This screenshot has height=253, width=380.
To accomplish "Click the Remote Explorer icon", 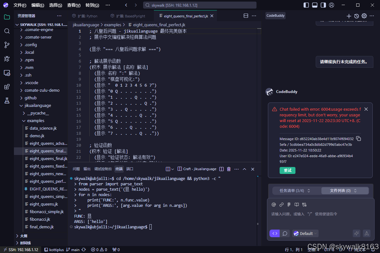I will (7, 73).
